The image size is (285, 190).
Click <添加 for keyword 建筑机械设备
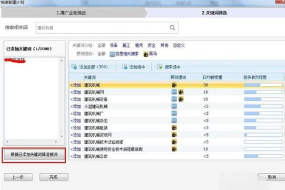coord(76,99)
